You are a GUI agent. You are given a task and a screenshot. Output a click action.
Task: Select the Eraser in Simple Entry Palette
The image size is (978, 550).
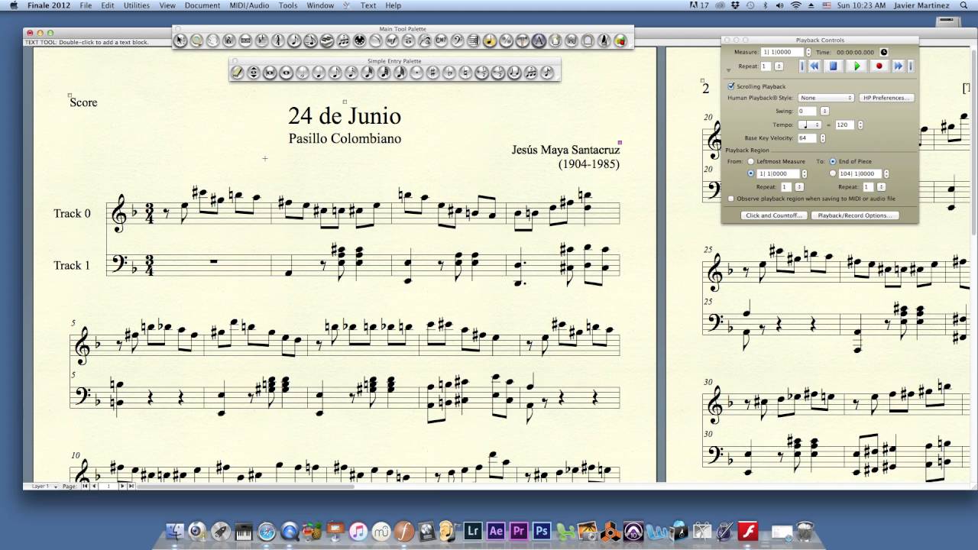point(237,72)
